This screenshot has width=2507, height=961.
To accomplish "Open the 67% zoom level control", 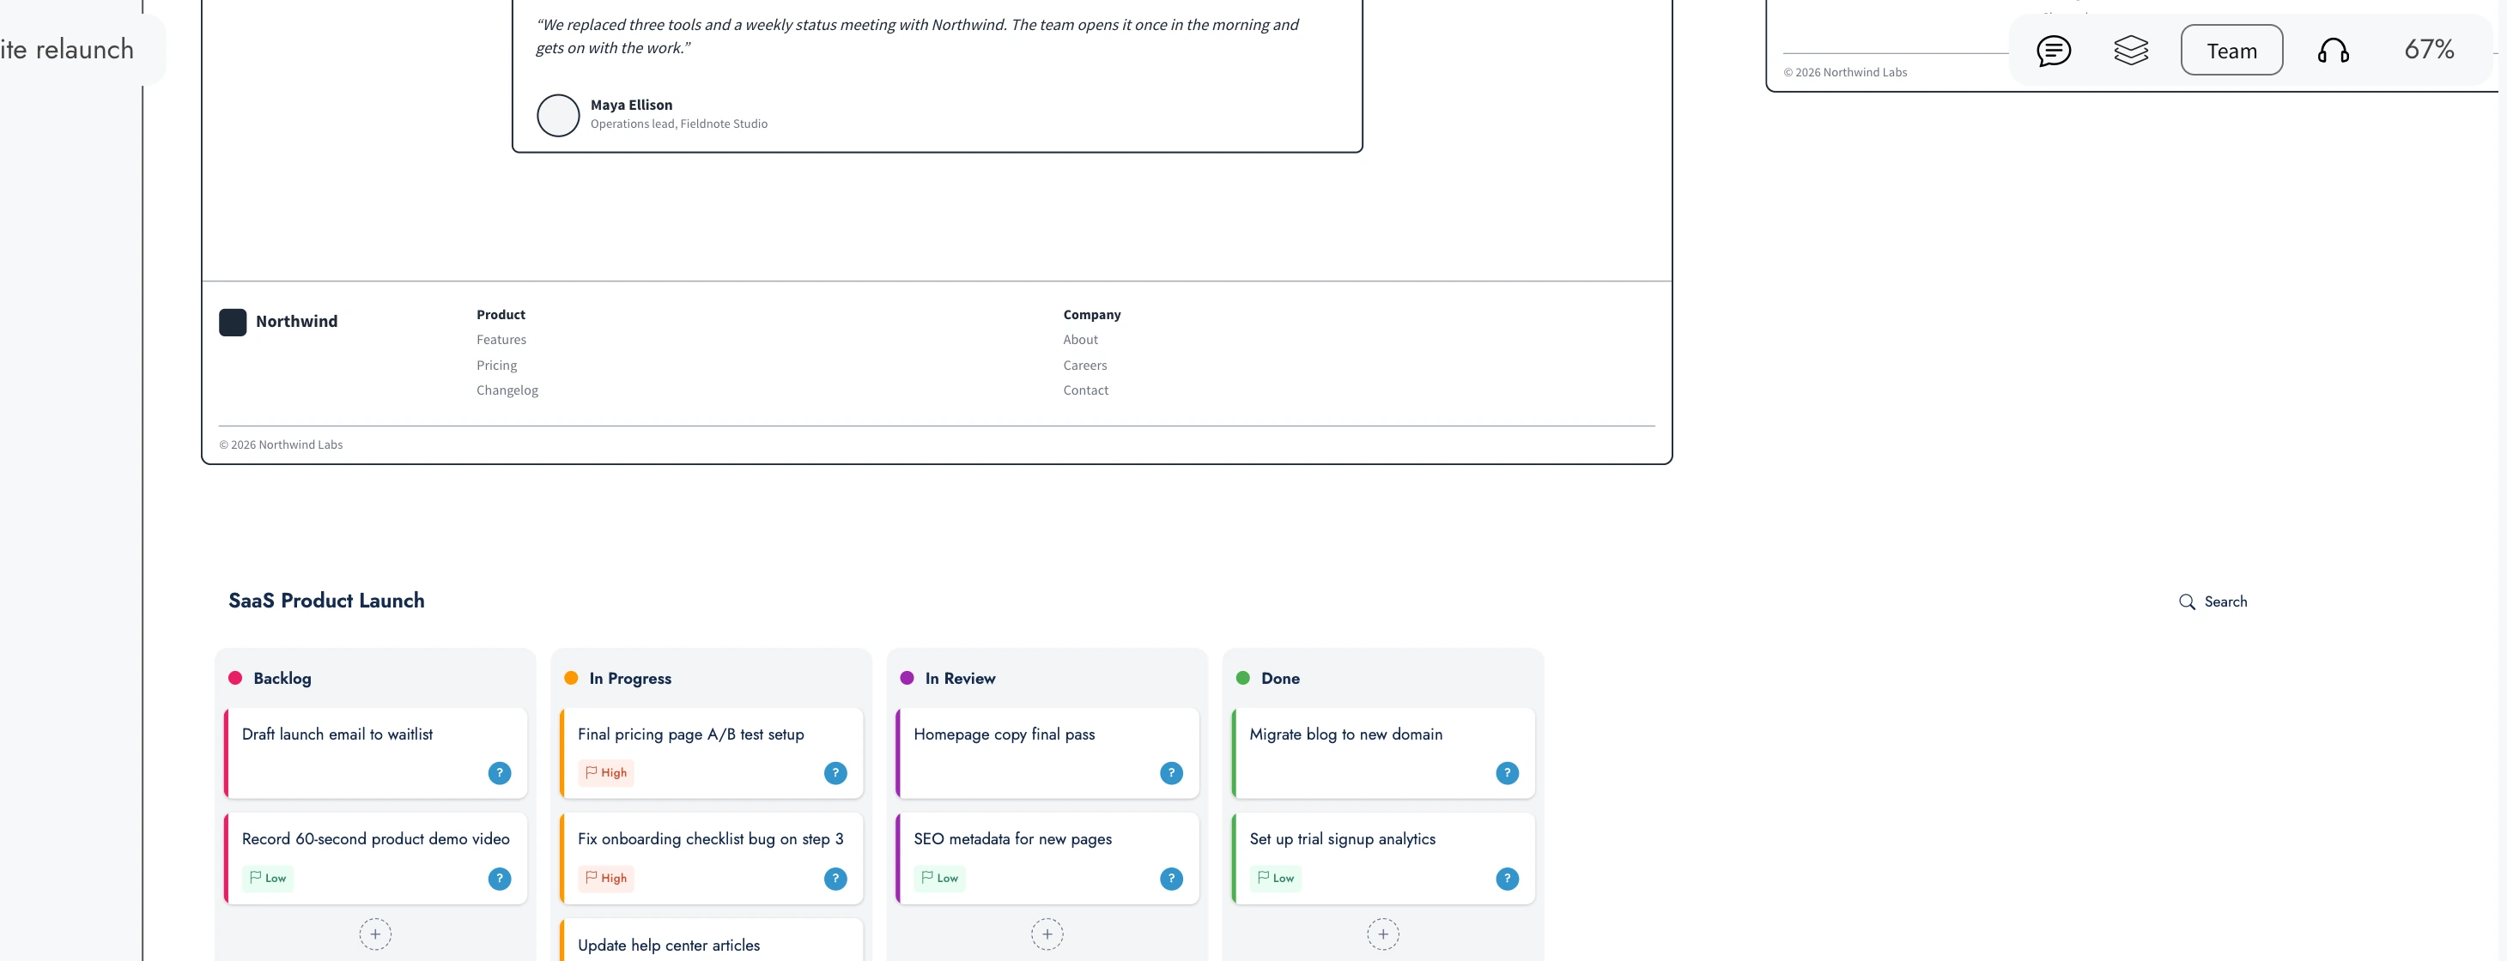I will (2429, 50).
